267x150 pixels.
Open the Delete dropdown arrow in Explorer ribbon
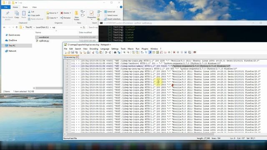pyautogui.click(x=71, y=13)
